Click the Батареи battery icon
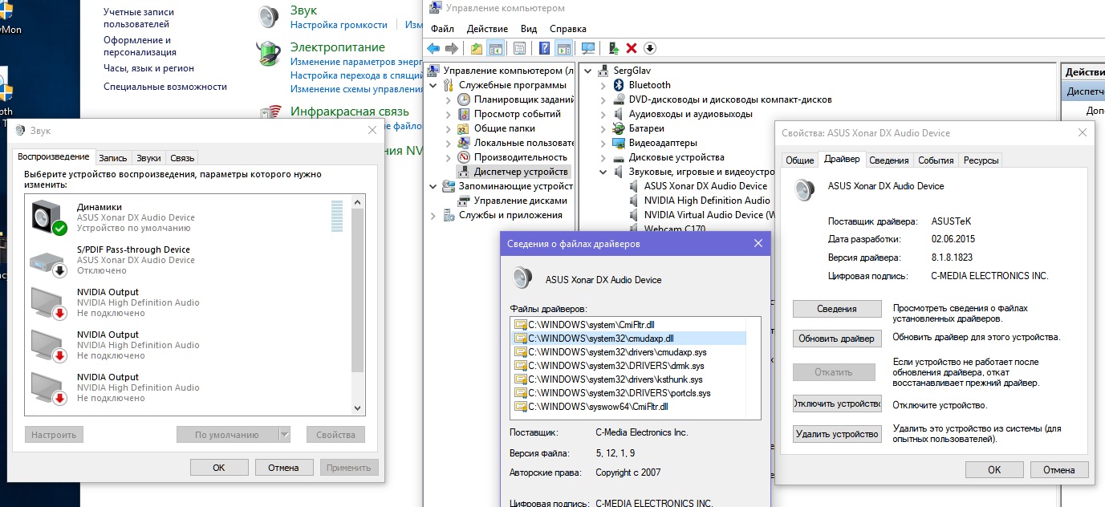The width and height of the screenshot is (1105, 507). point(619,128)
